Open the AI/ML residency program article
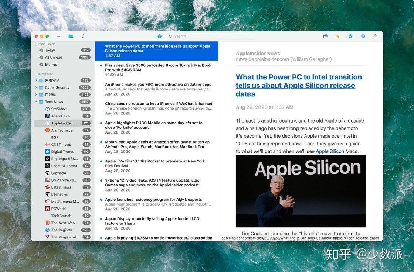This screenshot has width=414, height=272. (157, 204)
